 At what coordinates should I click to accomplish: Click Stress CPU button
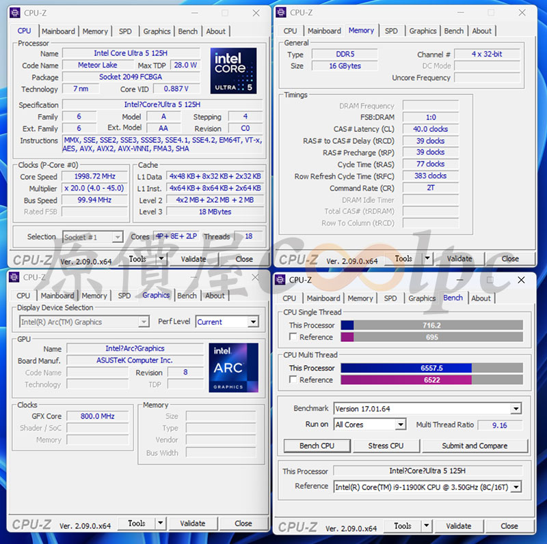(386, 446)
